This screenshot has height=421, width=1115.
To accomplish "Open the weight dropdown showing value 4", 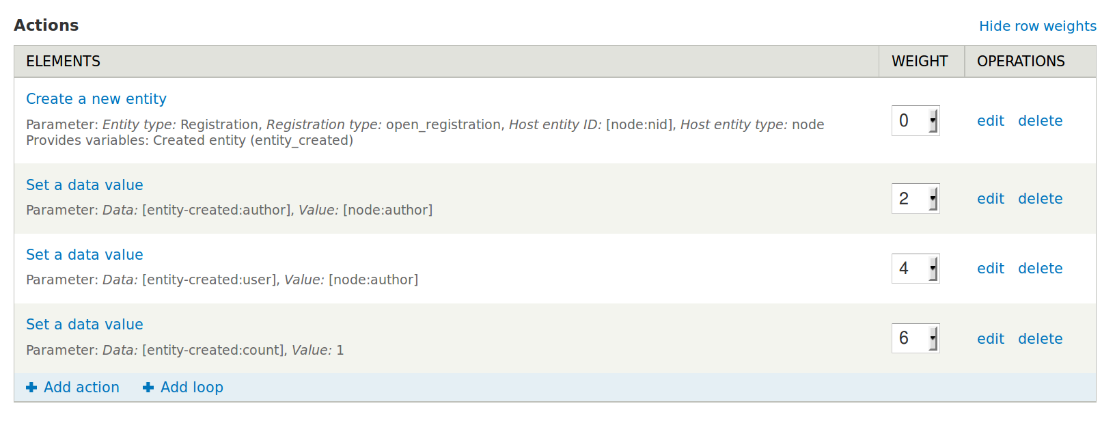I will 916,269.
